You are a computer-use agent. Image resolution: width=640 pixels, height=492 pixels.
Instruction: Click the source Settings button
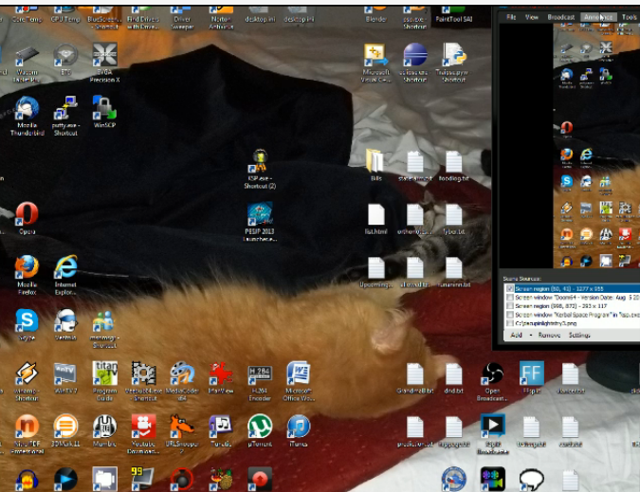tap(579, 335)
